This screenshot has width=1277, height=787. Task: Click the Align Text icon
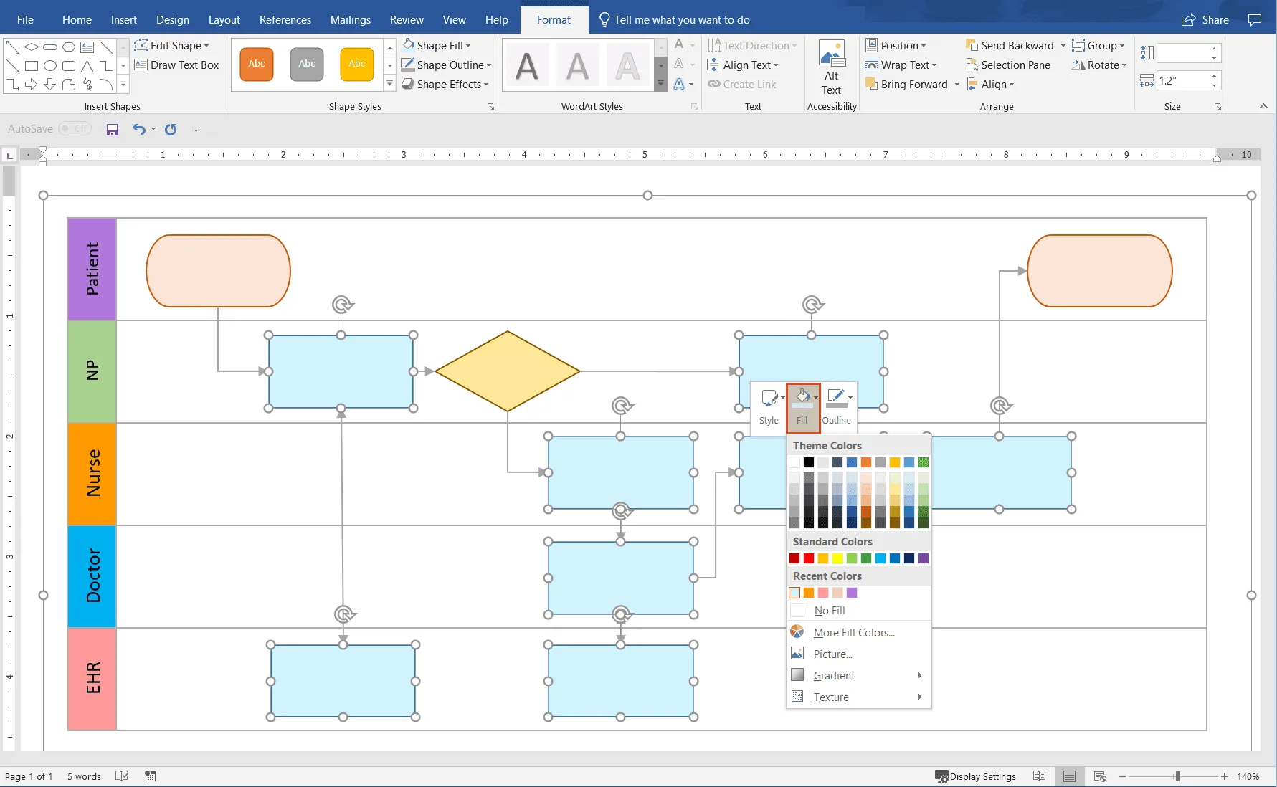(716, 65)
